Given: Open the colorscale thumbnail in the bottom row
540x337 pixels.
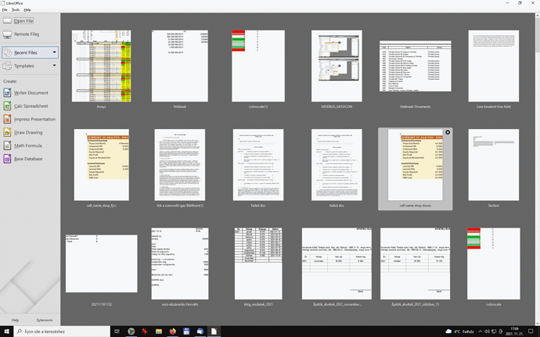Looking at the screenshot, I should [x=494, y=264].
